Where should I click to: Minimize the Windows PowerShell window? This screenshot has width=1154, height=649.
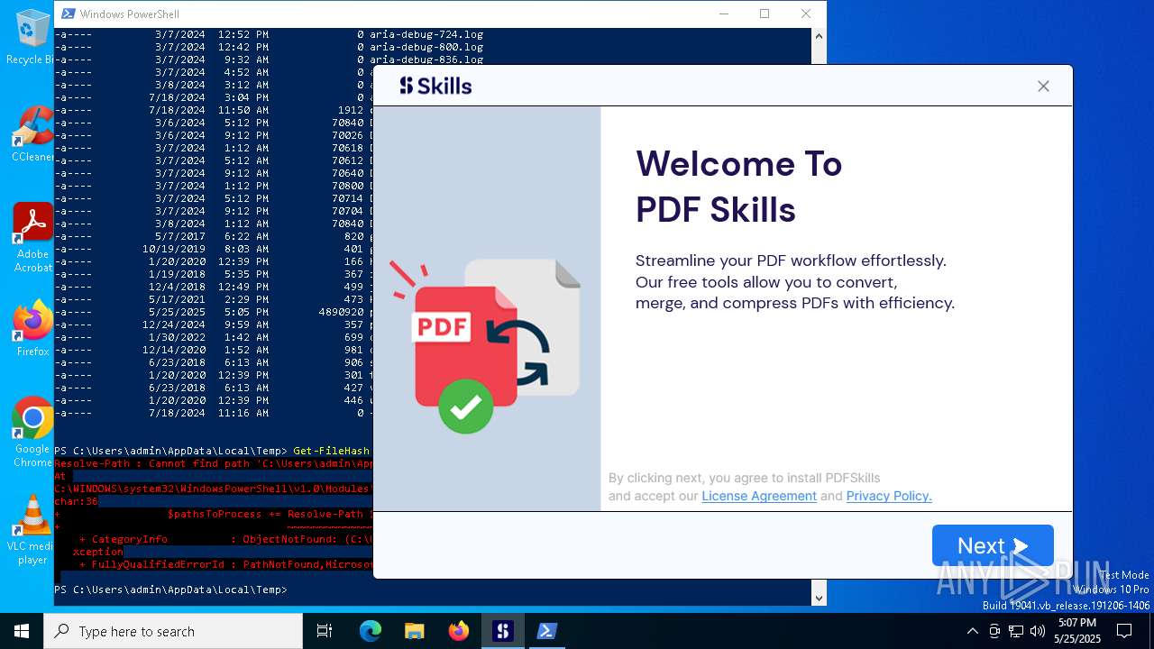point(724,14)
